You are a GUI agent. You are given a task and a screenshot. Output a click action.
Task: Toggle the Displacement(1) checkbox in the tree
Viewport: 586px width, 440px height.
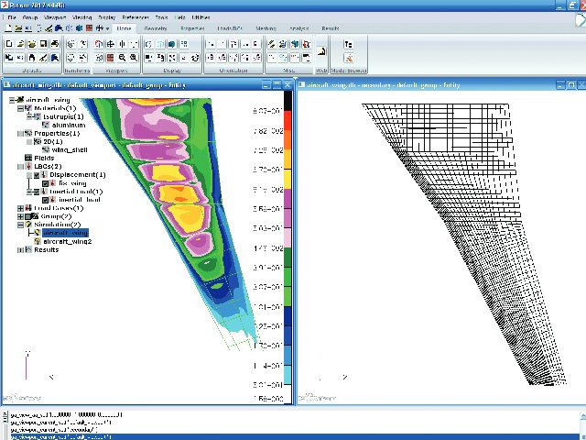coord(37,175)
